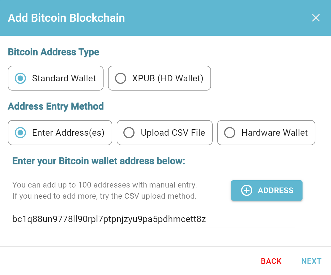
Task: Click the Bitcoin Address Type heading
Action: click(x=54, y=52)
